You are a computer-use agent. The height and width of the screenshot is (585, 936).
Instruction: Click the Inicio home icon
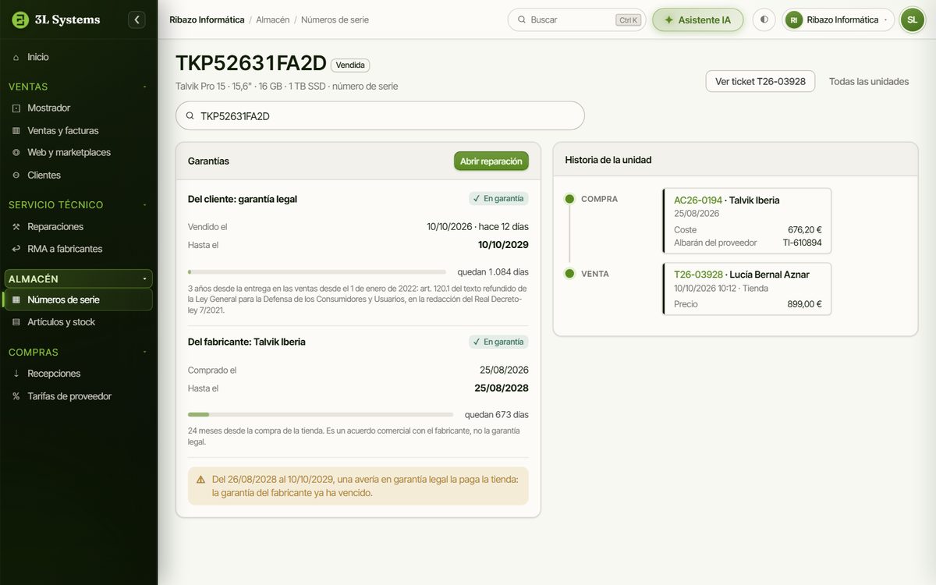(16, 57)
